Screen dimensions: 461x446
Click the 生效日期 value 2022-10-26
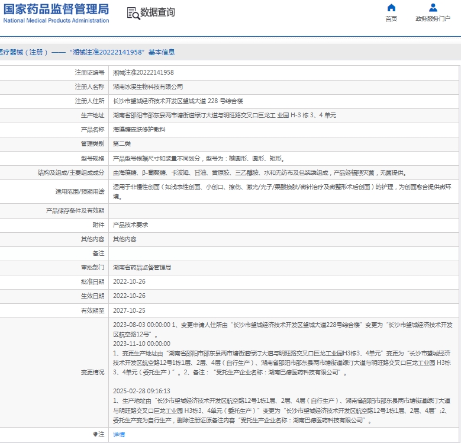[x=129, y=296]
